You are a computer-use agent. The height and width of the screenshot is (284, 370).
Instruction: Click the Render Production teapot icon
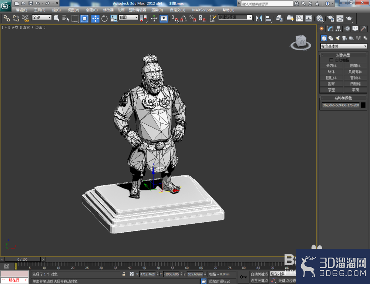point(349,18)
